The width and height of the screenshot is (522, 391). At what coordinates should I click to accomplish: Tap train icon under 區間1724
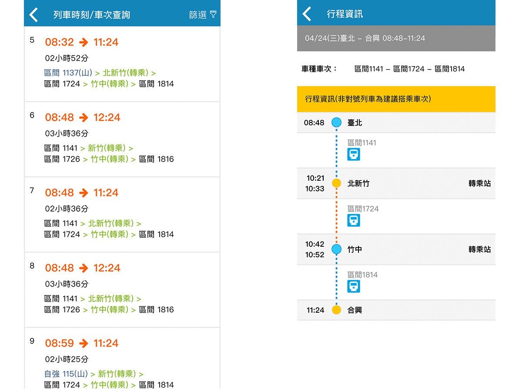pyautogui.click(x=354, y=220)
